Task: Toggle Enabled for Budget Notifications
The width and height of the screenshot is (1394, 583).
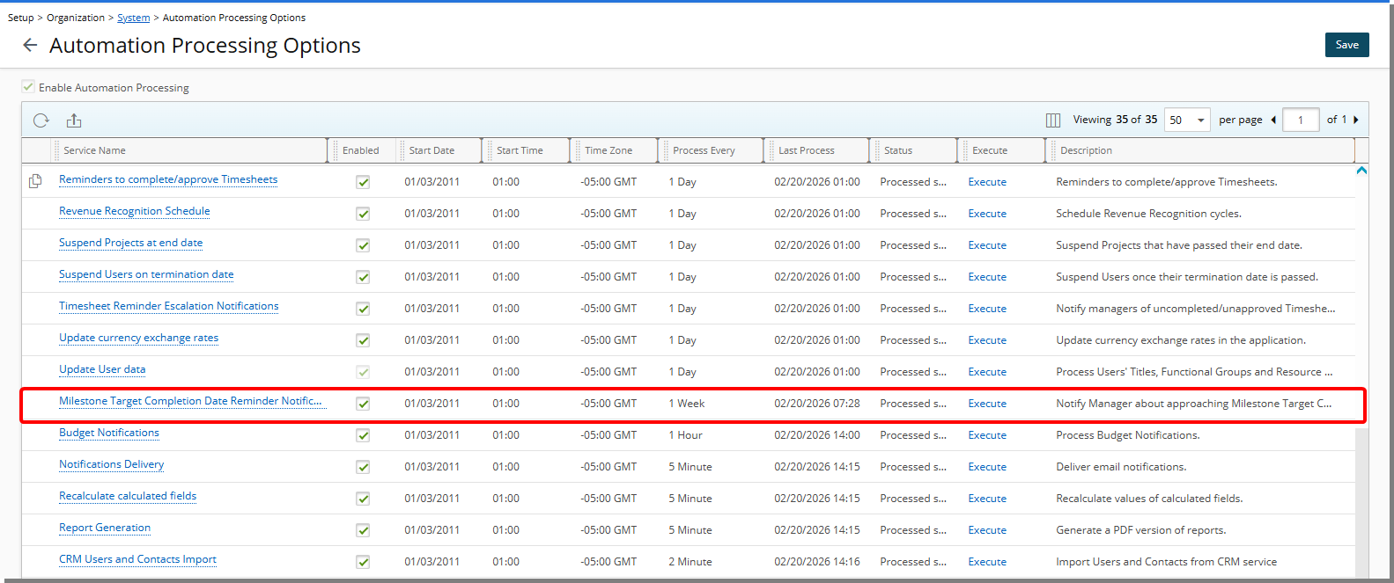Action: point(363,435)
